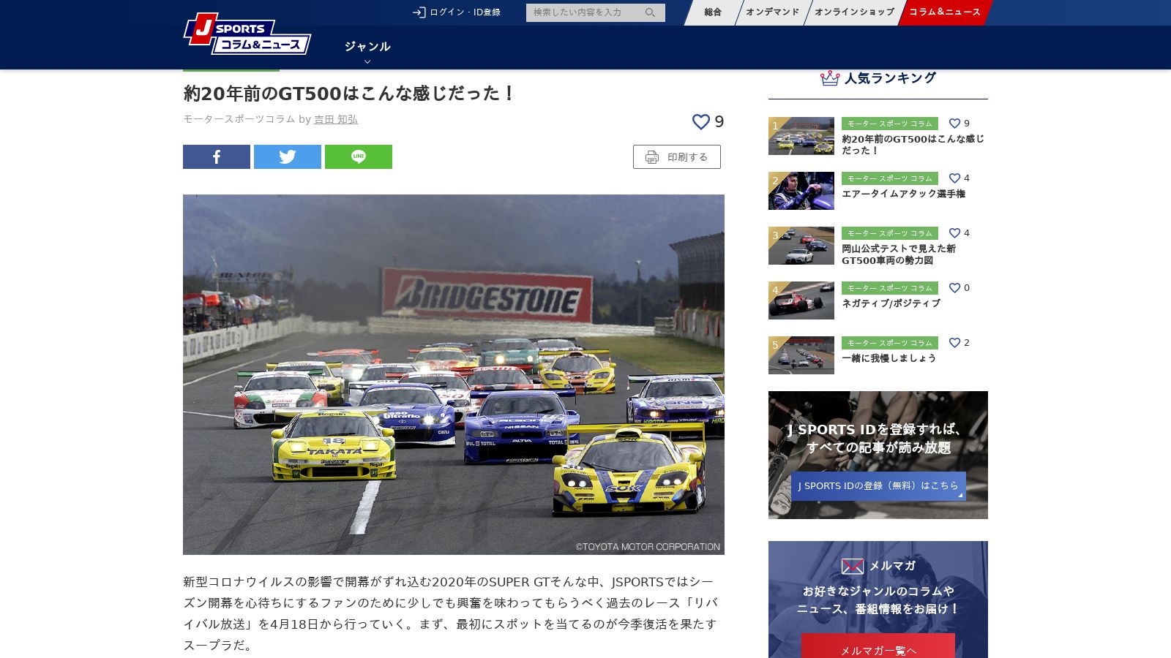Click モータースポーツコラム tag on ranking item 1
1171x658 pixels.
(x=890, y=124)
